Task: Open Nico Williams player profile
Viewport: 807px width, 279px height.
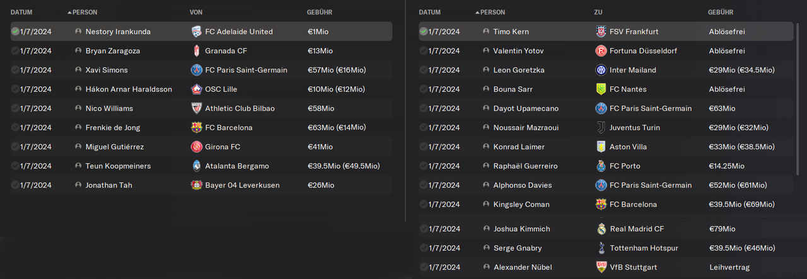Action: click(109, 108)
